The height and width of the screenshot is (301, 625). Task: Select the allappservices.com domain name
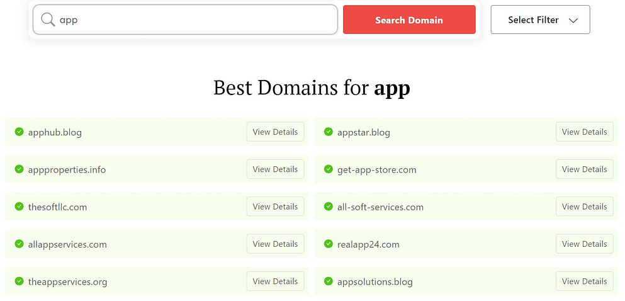pyautogui.click(x=67, y=244)
